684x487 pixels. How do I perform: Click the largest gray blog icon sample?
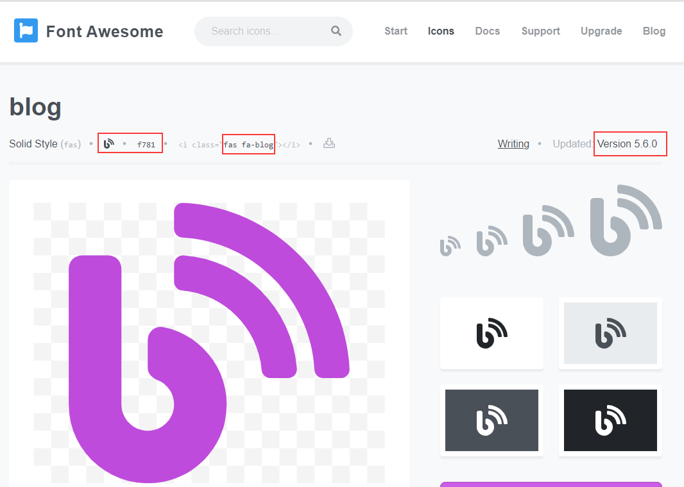626,220
